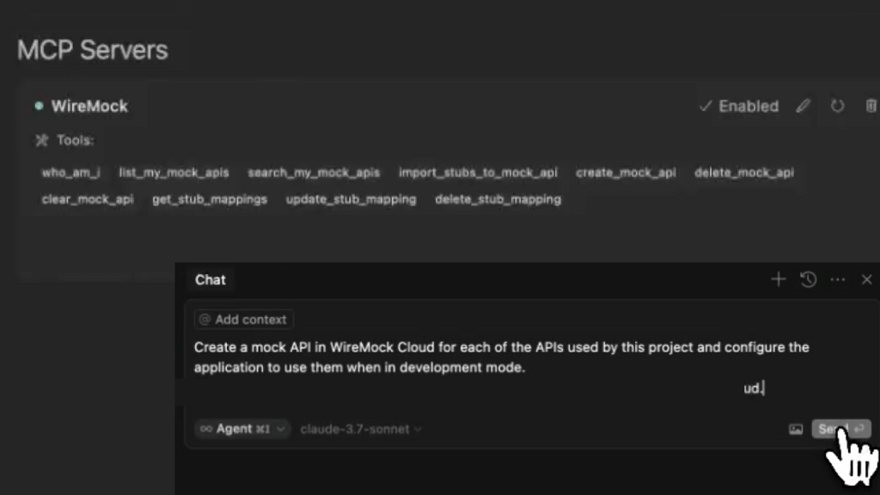Send the chat message
This screenshot has height=495, width=880.
[840, 429]
